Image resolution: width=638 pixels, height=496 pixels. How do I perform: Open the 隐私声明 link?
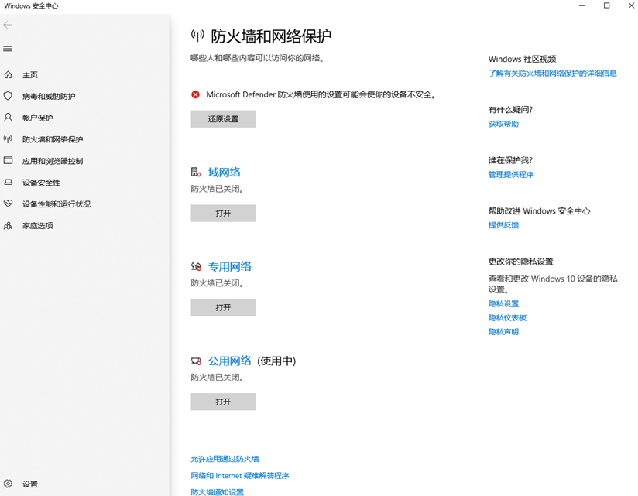tap(503, 332)
